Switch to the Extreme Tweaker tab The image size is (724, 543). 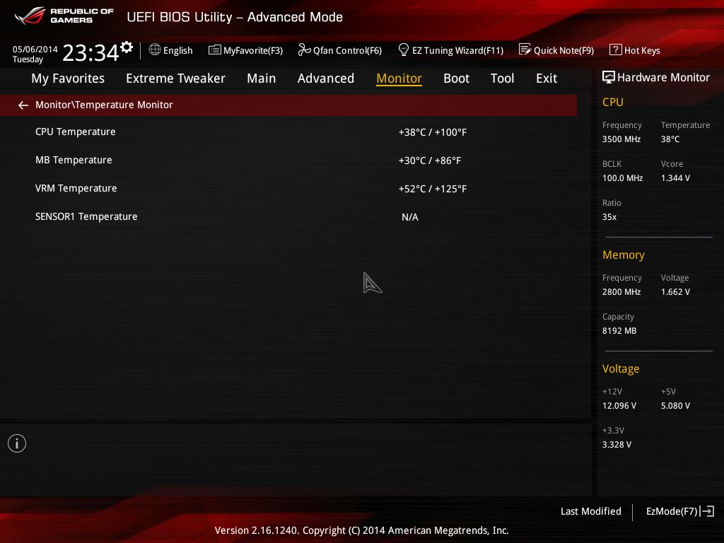click(175, 78)
